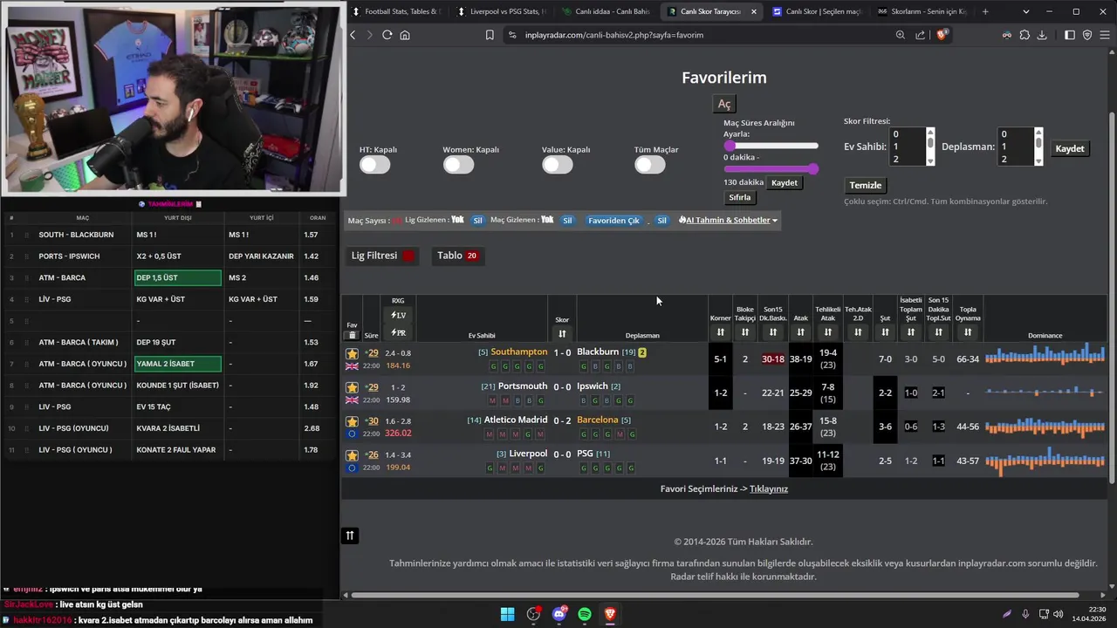Viewport: 1117px width, 628px height.
Task: Open the Tablo 20 button
Action: coord(457,256)
